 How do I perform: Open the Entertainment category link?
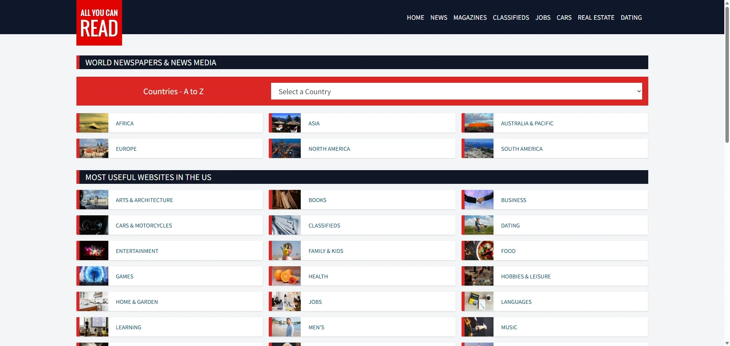point(137,251)
